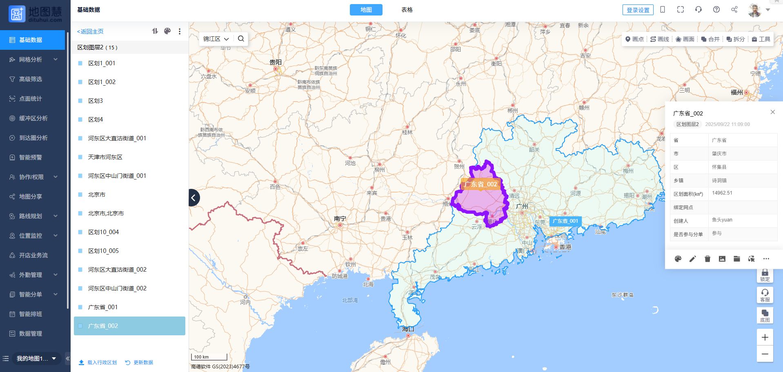Click the 登录设置 button
Viewport: 783px width, 372px height.
638,10
